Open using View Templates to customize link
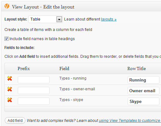 (x=130, y=121)
